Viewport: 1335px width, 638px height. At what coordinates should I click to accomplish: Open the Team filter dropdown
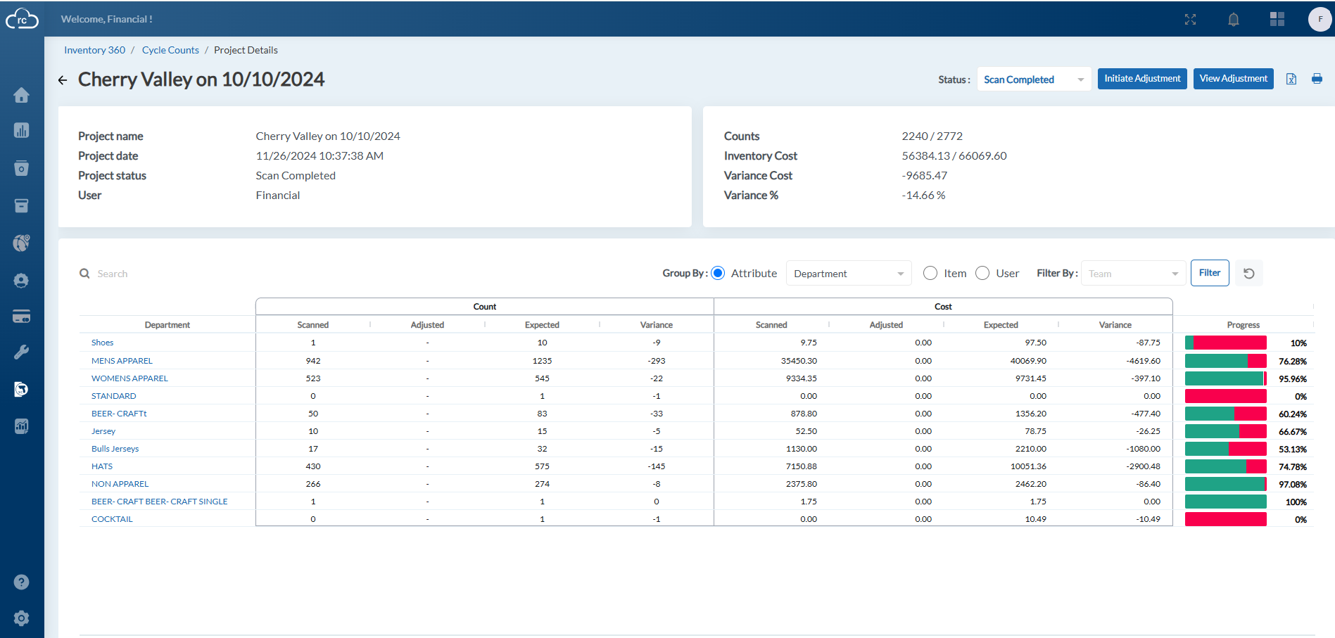1133,274
